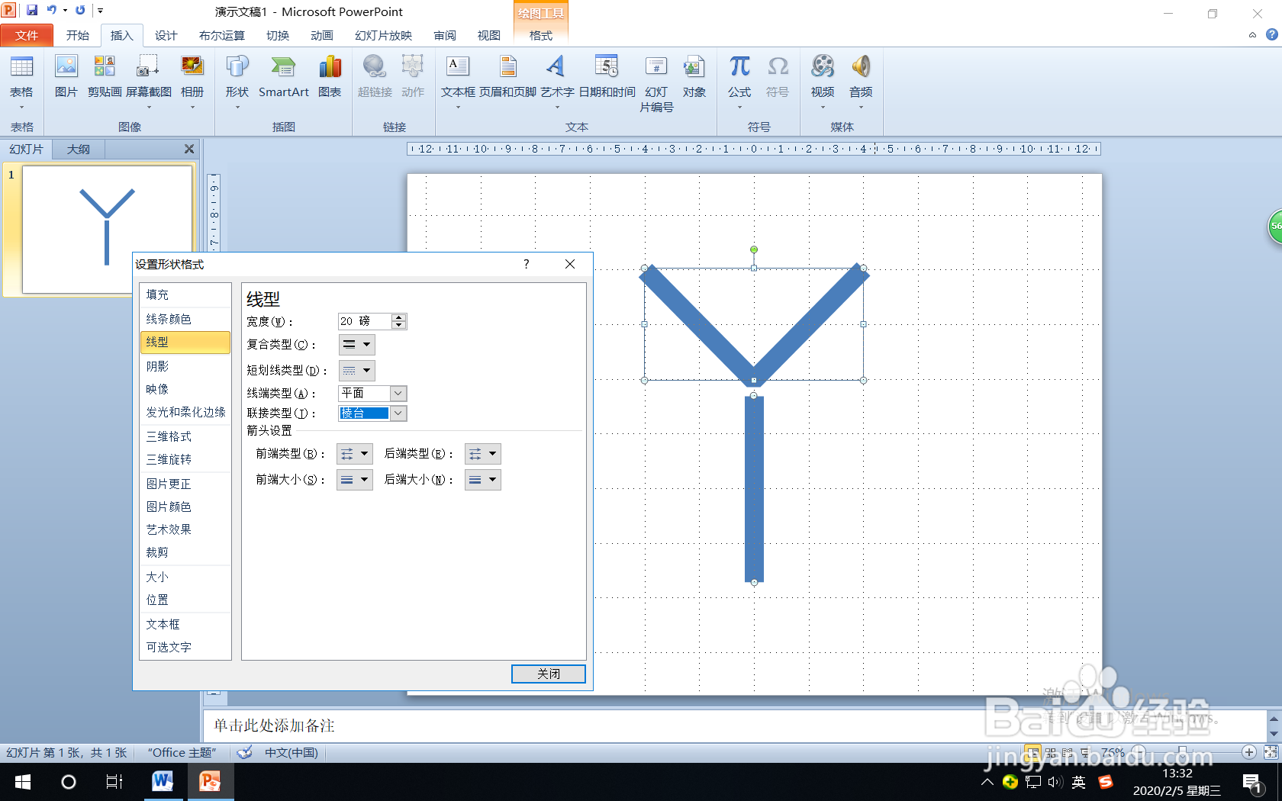Click the 关闭 button to close dialog
The width and height of the screenshot is (1282, 801).
click(x=548, y=674)
